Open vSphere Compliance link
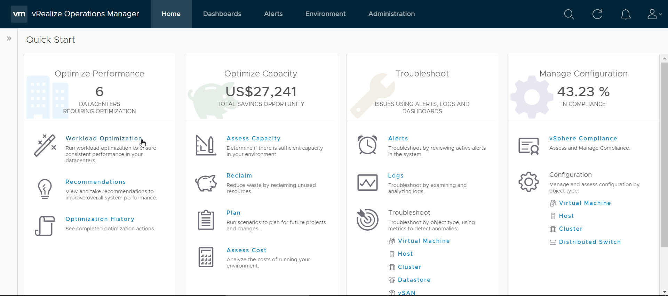668x296 pixels. point(583,138)
